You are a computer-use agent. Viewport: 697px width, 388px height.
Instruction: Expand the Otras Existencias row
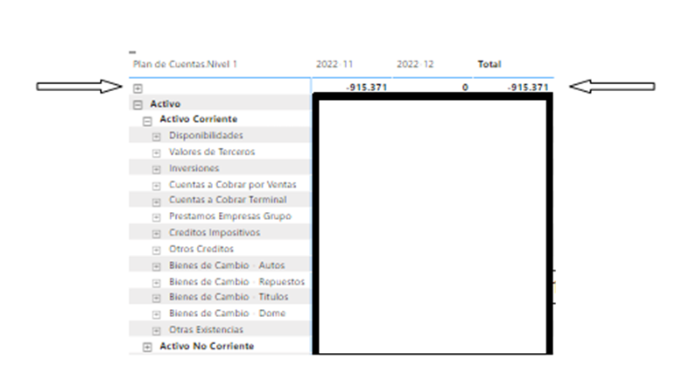pyautogui.click(x=156, y=331)
